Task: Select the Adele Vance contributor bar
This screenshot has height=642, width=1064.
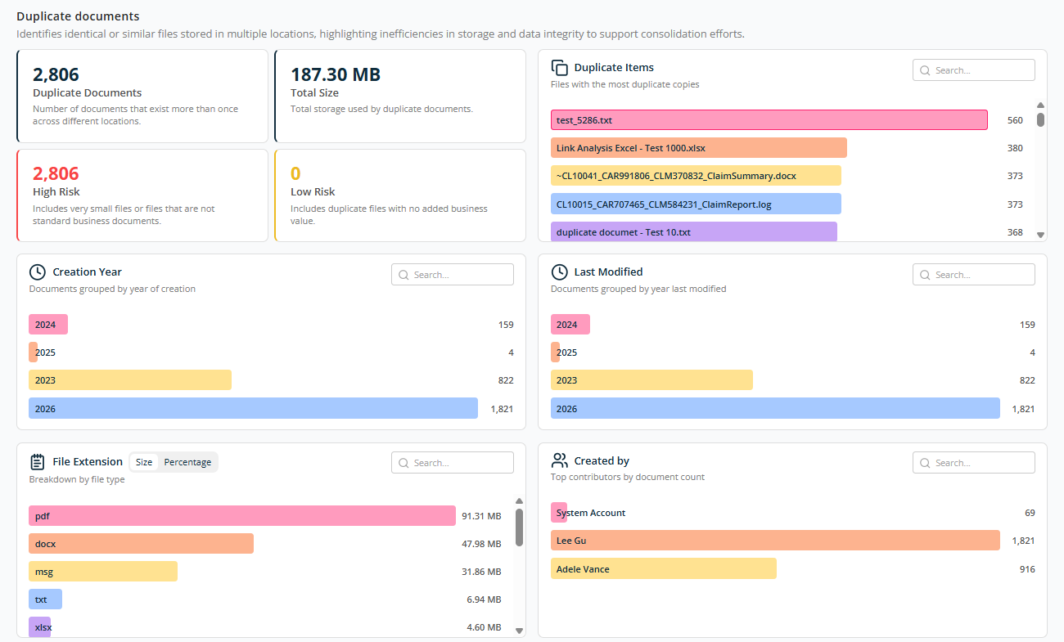Action: (x=664, y=569)
